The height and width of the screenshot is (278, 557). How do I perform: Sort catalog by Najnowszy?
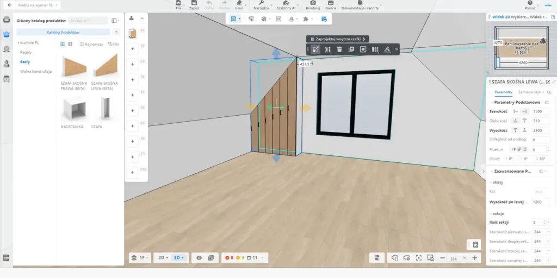point(91,45)
